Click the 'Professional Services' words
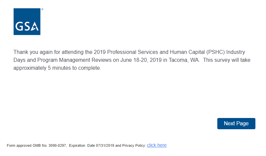The width and height of the screenshot is (266, 156). click(x=132, y=52)
